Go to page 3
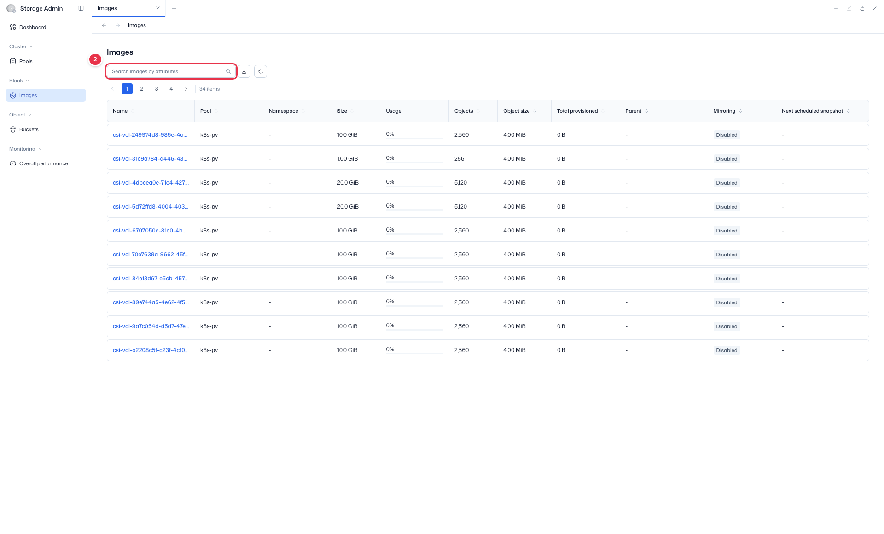This screenshot has height=534, width=884. coord(157,89)
